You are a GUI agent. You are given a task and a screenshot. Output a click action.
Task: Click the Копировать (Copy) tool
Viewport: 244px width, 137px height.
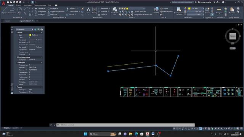pyautogui.click(x=40, y=11)
